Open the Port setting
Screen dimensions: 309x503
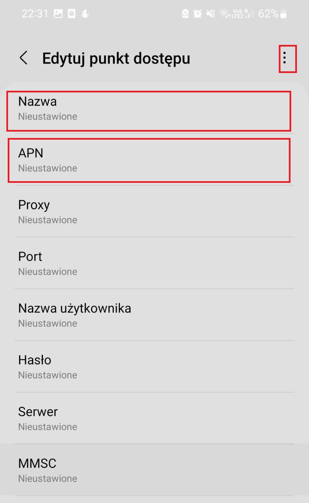pyautogui.click(x=149, y=263)
